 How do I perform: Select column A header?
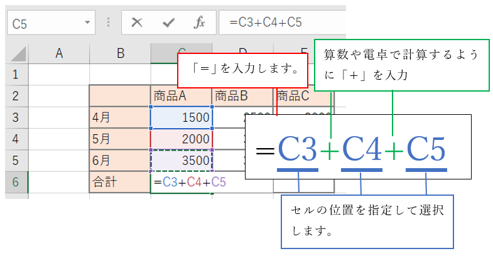(x=60, y=53)
